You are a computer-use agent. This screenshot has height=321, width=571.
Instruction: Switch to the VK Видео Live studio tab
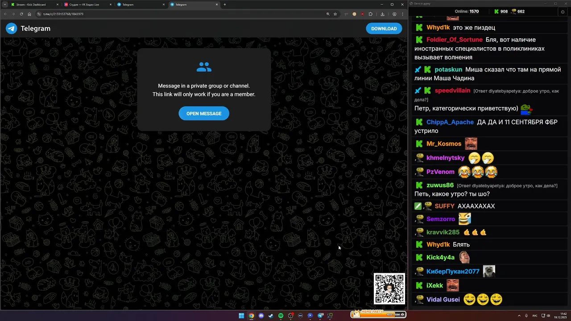click(x=87, y=4)
